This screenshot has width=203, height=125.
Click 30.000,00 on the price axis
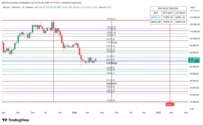click(194, 88)
